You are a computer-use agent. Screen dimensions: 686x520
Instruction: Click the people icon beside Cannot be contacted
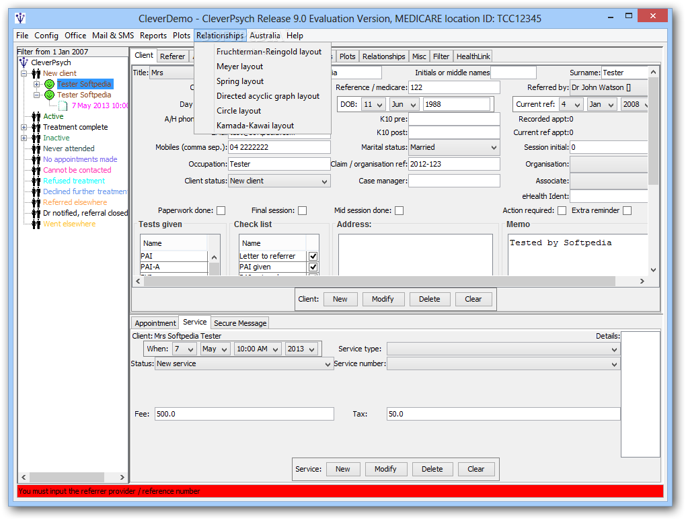point(36,171)
